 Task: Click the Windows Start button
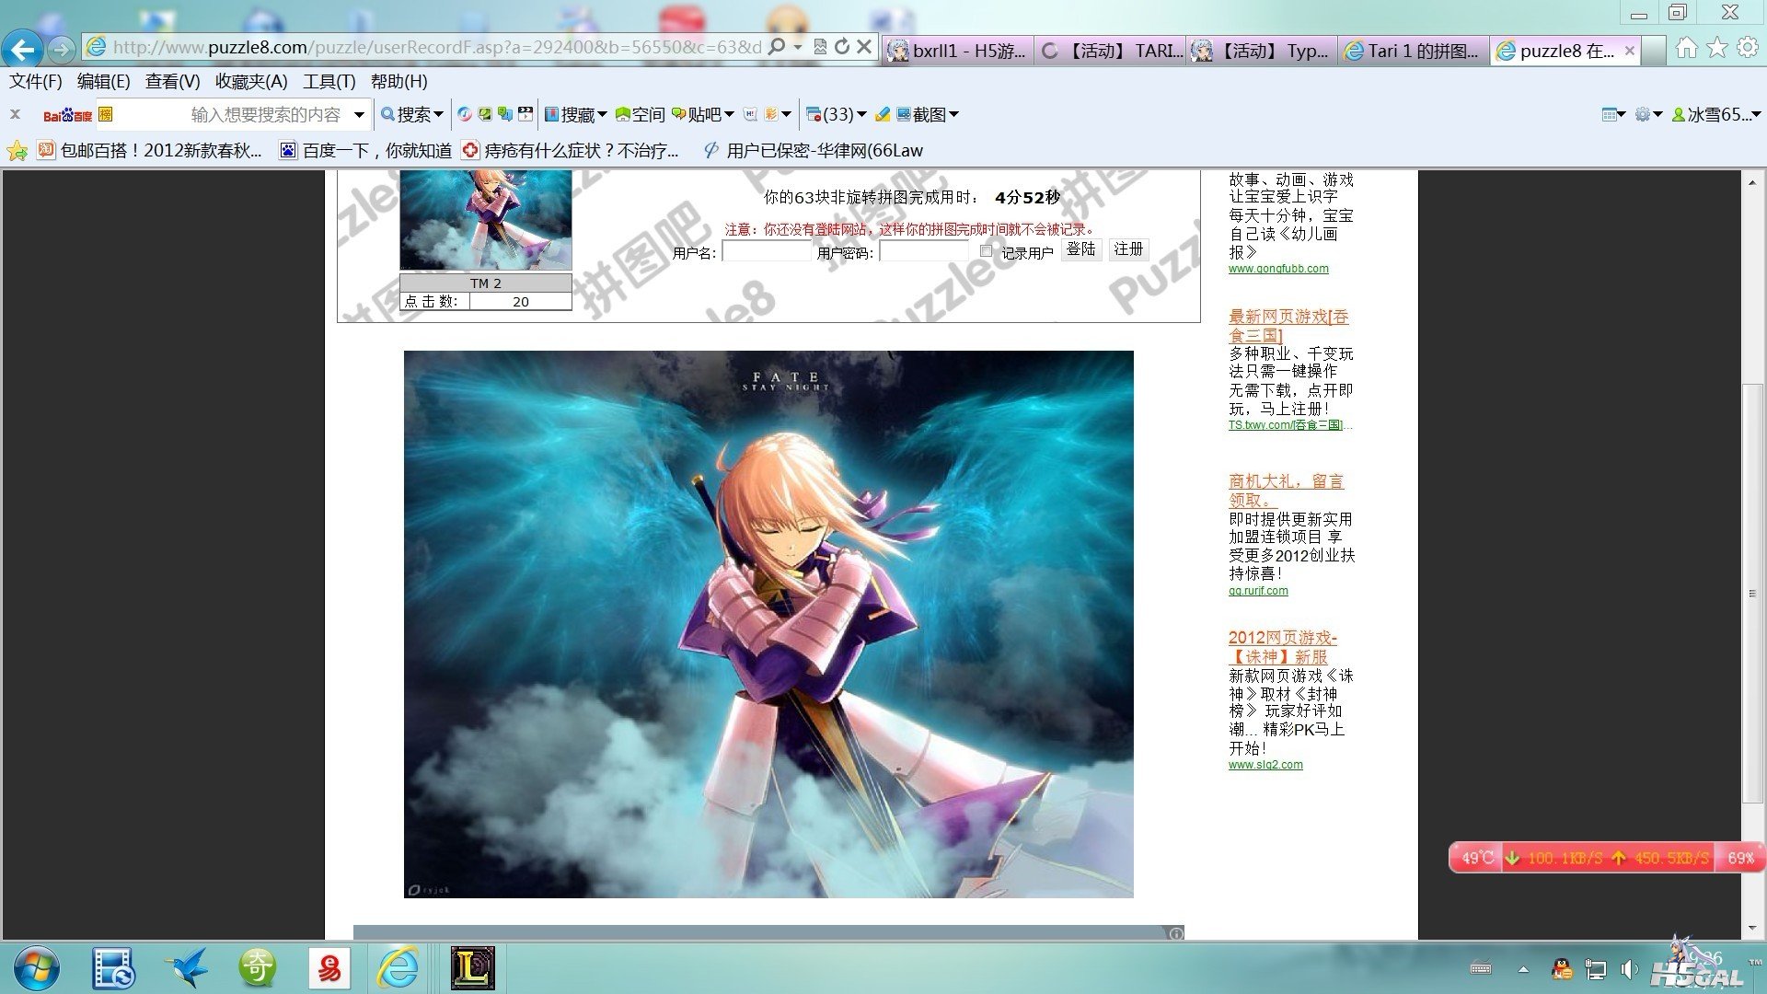[37, 968]
